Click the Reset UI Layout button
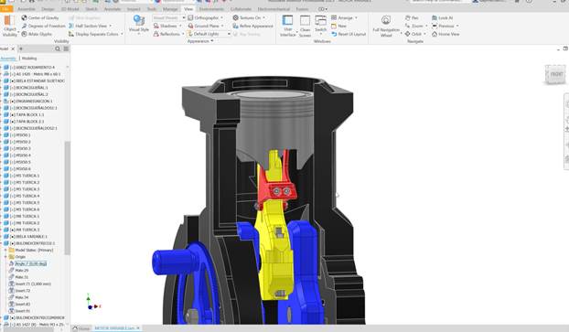Image resolution: width=569 pixels, height=332 pixels. 349,34
